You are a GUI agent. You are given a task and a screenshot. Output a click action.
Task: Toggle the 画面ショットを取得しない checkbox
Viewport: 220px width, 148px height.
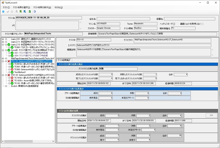[202, 24]
